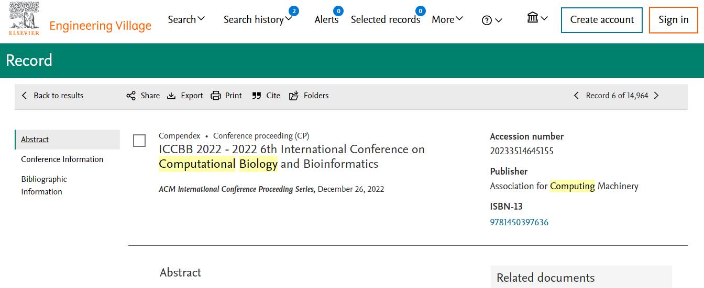This screenshot has width=704, height=288.
Task: Click the Sign in button
Action: tap(674, 20)
